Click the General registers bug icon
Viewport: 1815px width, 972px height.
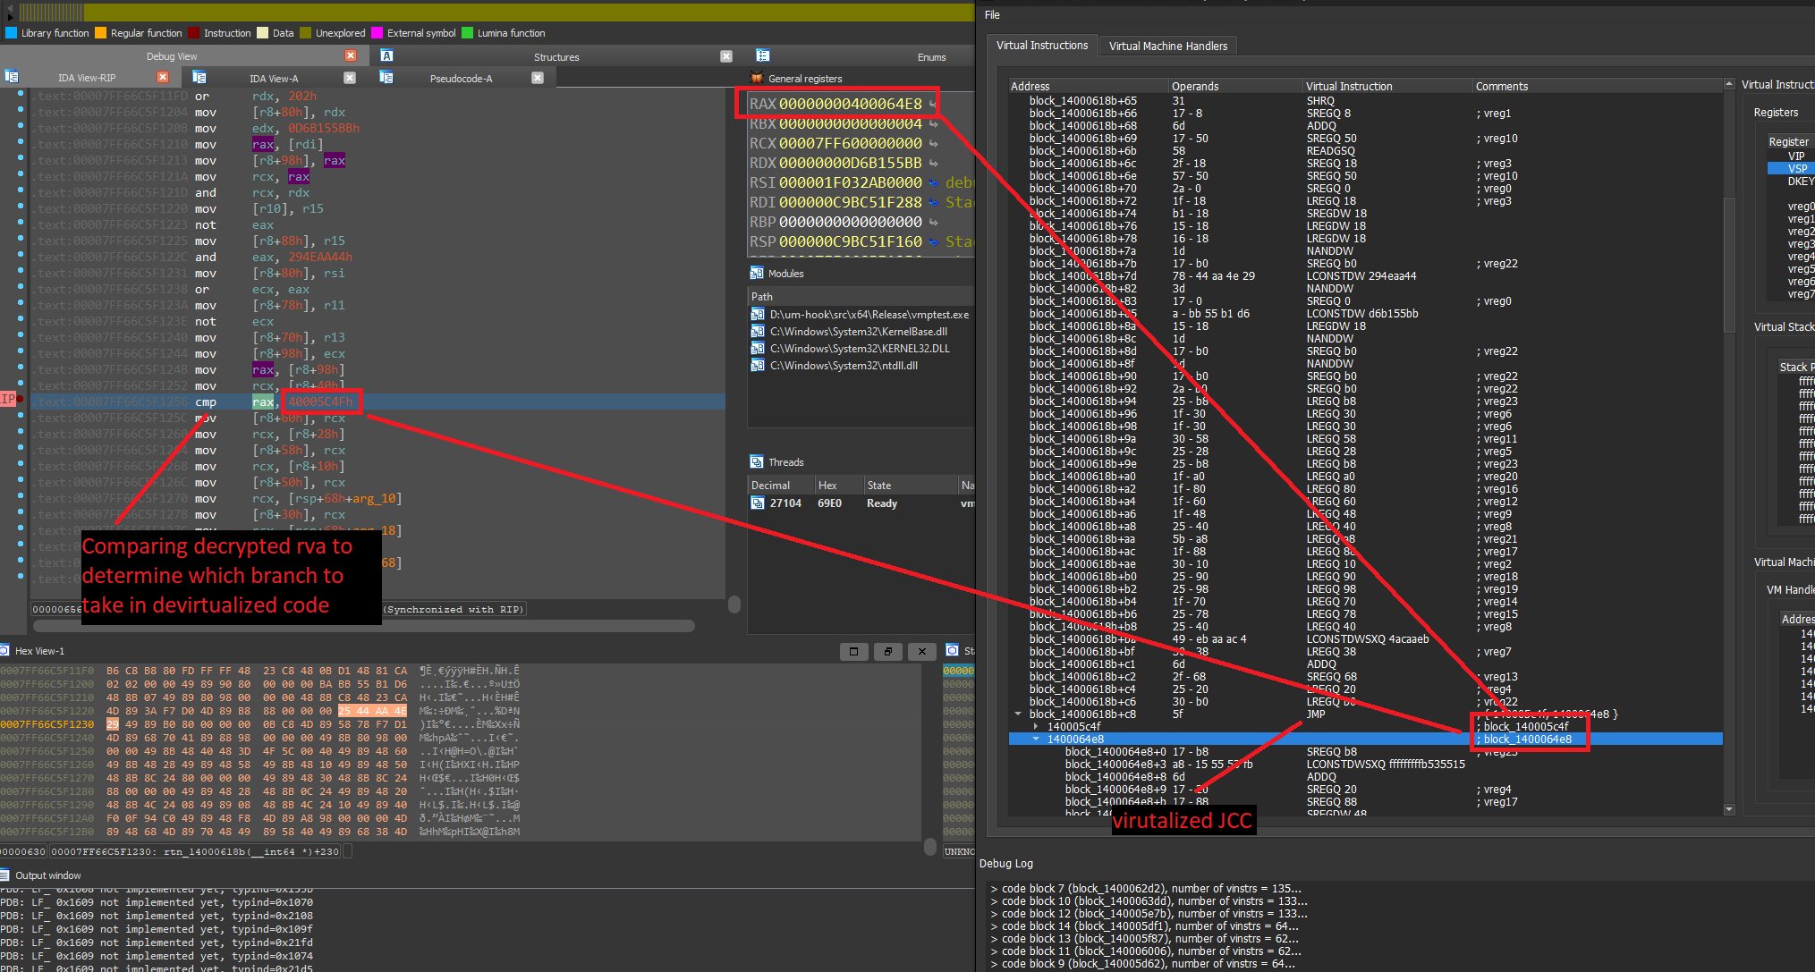pos(757,78)
